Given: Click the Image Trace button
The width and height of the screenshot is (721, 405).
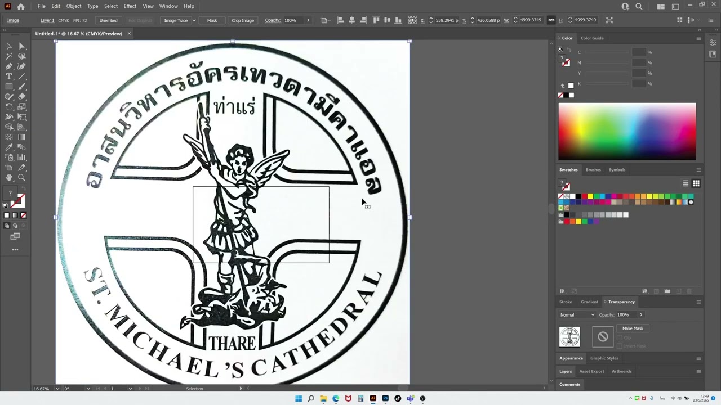Looking at the screenshot, I should (x=176, y=20).
